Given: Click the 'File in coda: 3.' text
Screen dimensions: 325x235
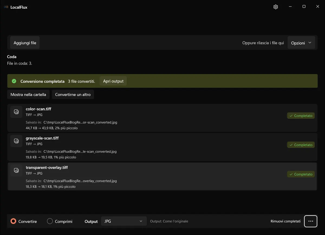Looking at the screenshot, I should 19,64.
